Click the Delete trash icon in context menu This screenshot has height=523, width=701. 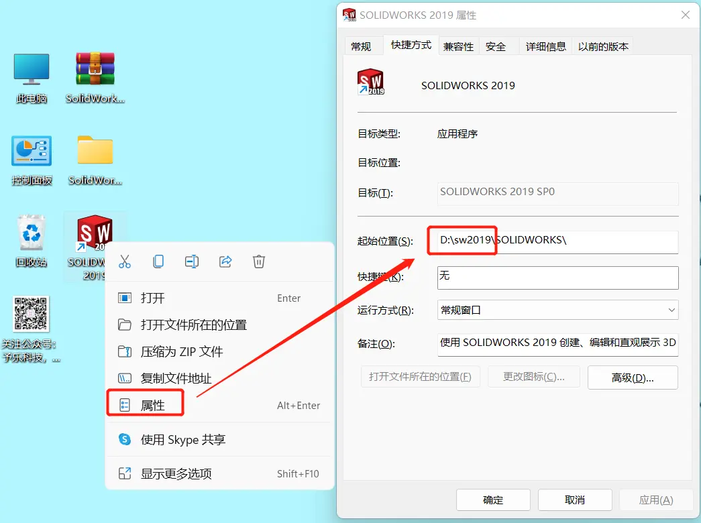pos(259,261)
